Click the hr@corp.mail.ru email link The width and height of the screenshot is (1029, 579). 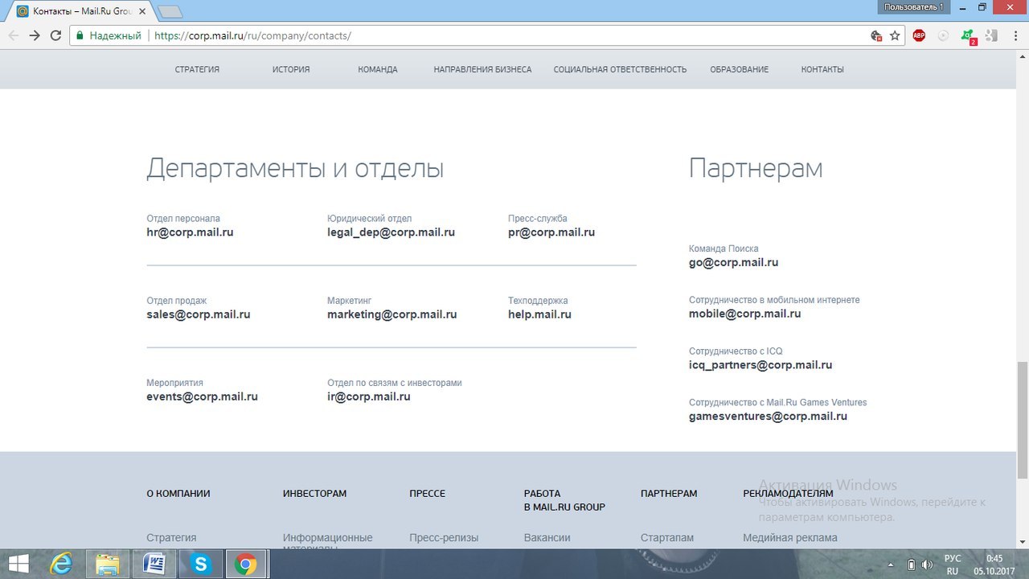click(x=190, y=232)
